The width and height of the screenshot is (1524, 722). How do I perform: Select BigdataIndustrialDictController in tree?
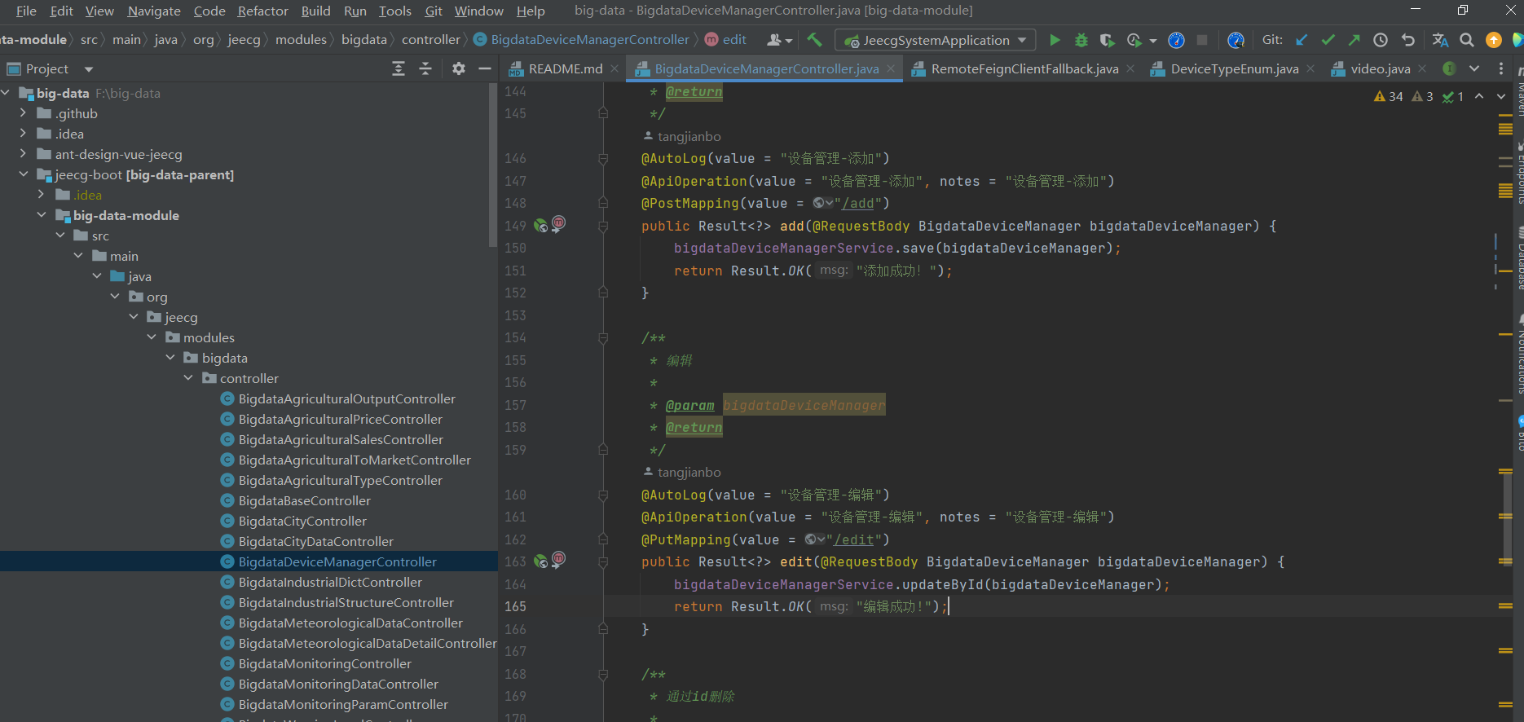point(330,582)
